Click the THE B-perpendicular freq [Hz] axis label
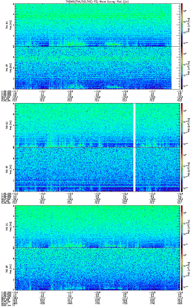 pos(10,226)
